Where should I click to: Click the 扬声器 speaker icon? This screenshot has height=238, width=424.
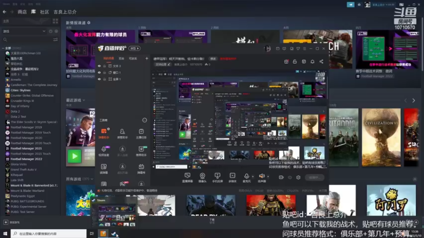tap(261, 176)
